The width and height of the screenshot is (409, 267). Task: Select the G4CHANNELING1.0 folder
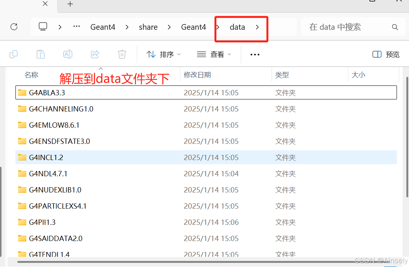coord(206,109)
